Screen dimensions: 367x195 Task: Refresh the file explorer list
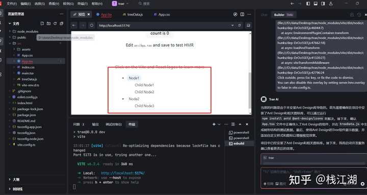[55, 23]
